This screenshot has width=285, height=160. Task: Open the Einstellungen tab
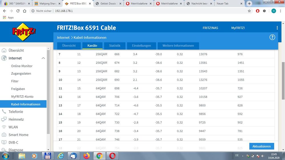(x=142, y=46)
